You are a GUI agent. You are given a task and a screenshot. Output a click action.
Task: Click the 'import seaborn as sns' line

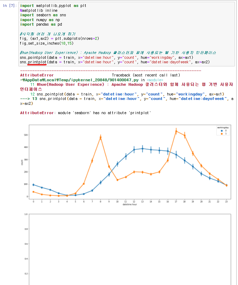point(43,15)
